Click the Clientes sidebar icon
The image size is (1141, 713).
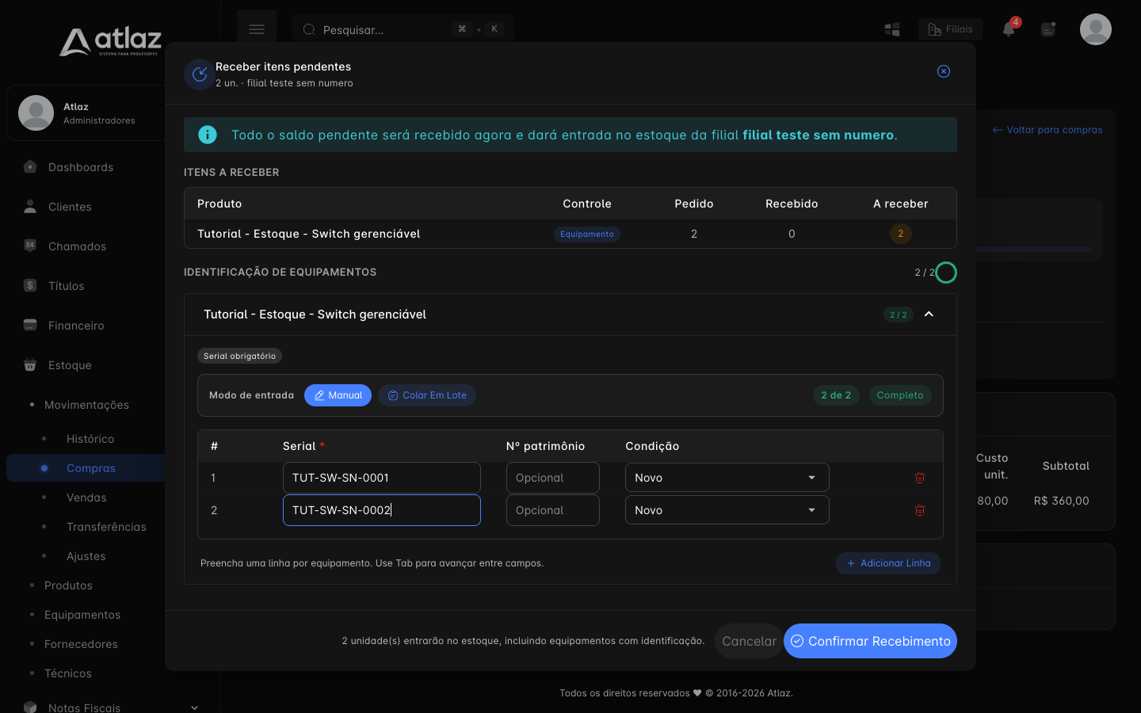coord(30,207)
